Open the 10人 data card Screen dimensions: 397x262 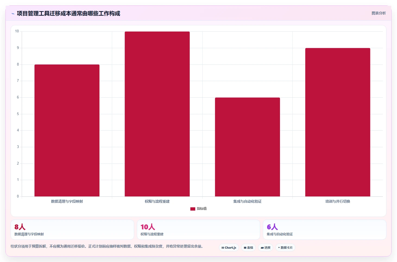tap(198, 230)
